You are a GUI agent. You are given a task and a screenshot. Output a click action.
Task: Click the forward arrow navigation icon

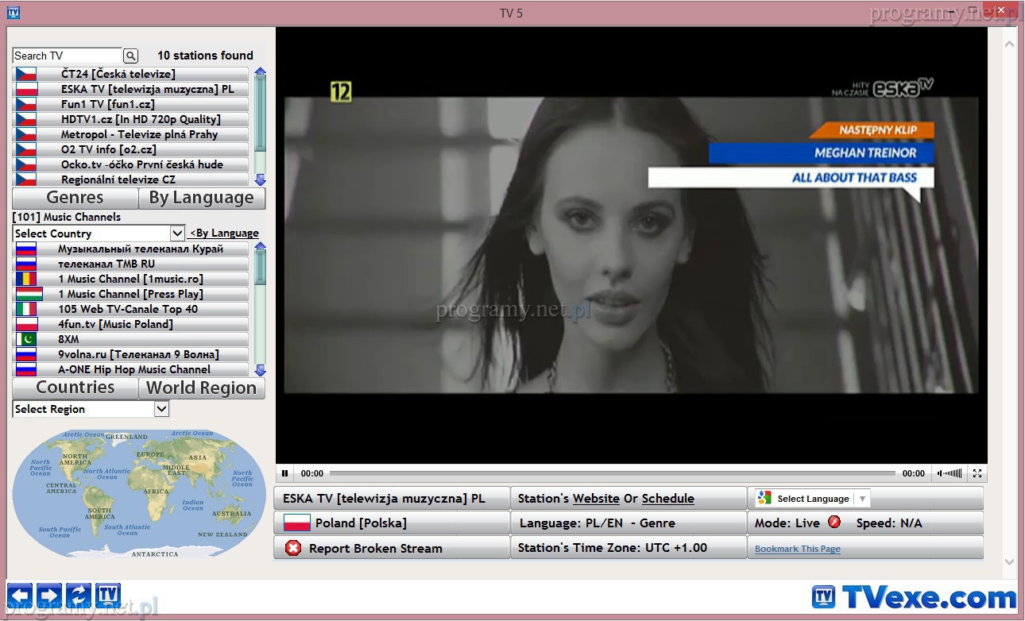[49, 595]
